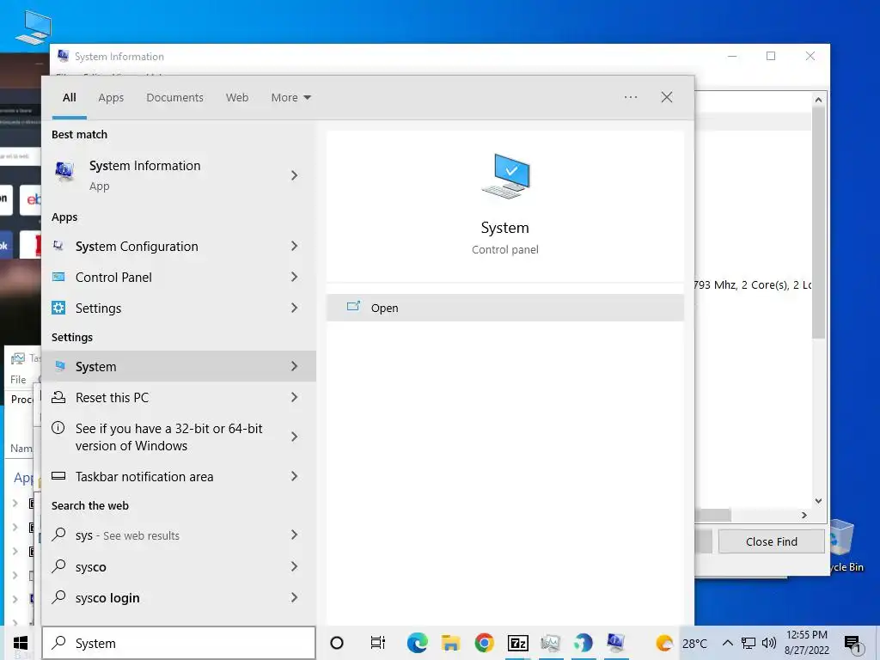This screenshot has width=880, height=660.
Task: Switch to the Web search tab
Action: coord(237,98)
